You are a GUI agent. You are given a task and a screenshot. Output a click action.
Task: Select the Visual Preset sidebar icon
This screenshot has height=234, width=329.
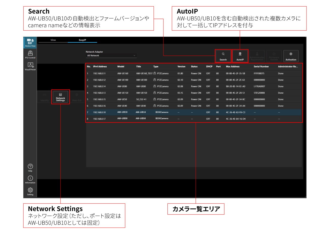pos(30,66)
